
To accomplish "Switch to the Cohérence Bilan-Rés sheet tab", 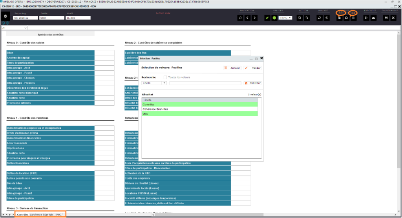I will click(x=42, y=215).
